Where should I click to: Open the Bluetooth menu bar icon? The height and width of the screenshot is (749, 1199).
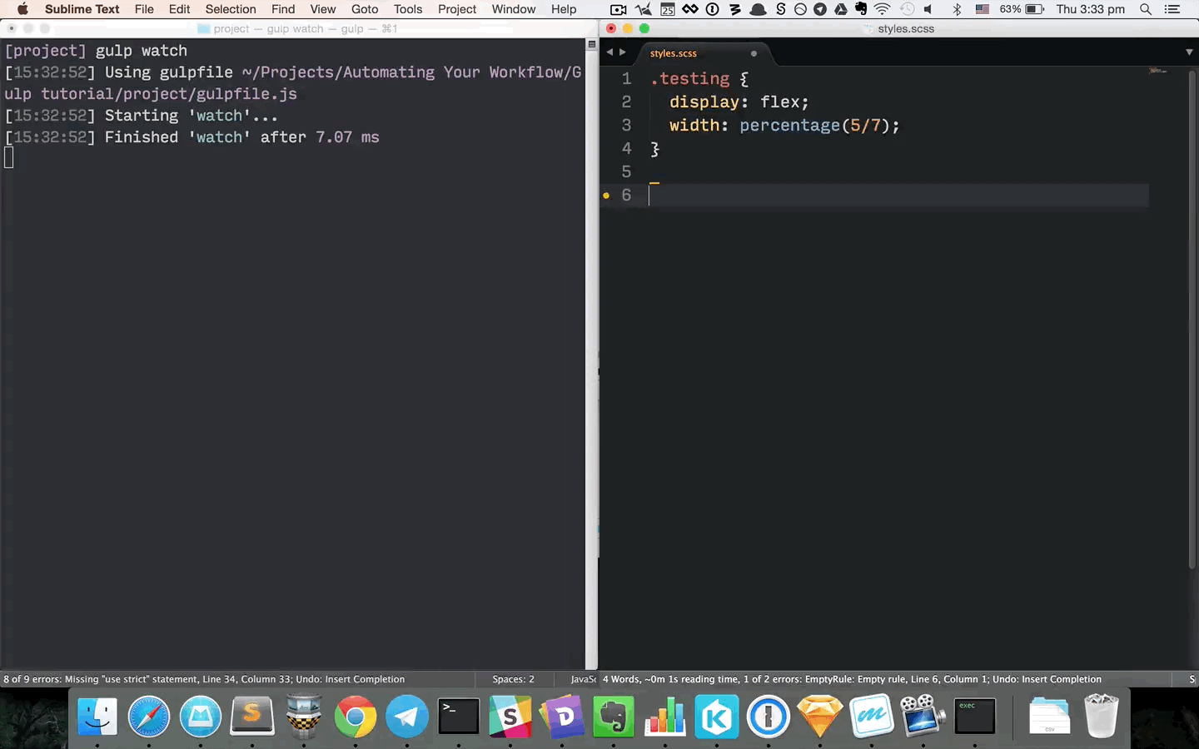point(956,9)
